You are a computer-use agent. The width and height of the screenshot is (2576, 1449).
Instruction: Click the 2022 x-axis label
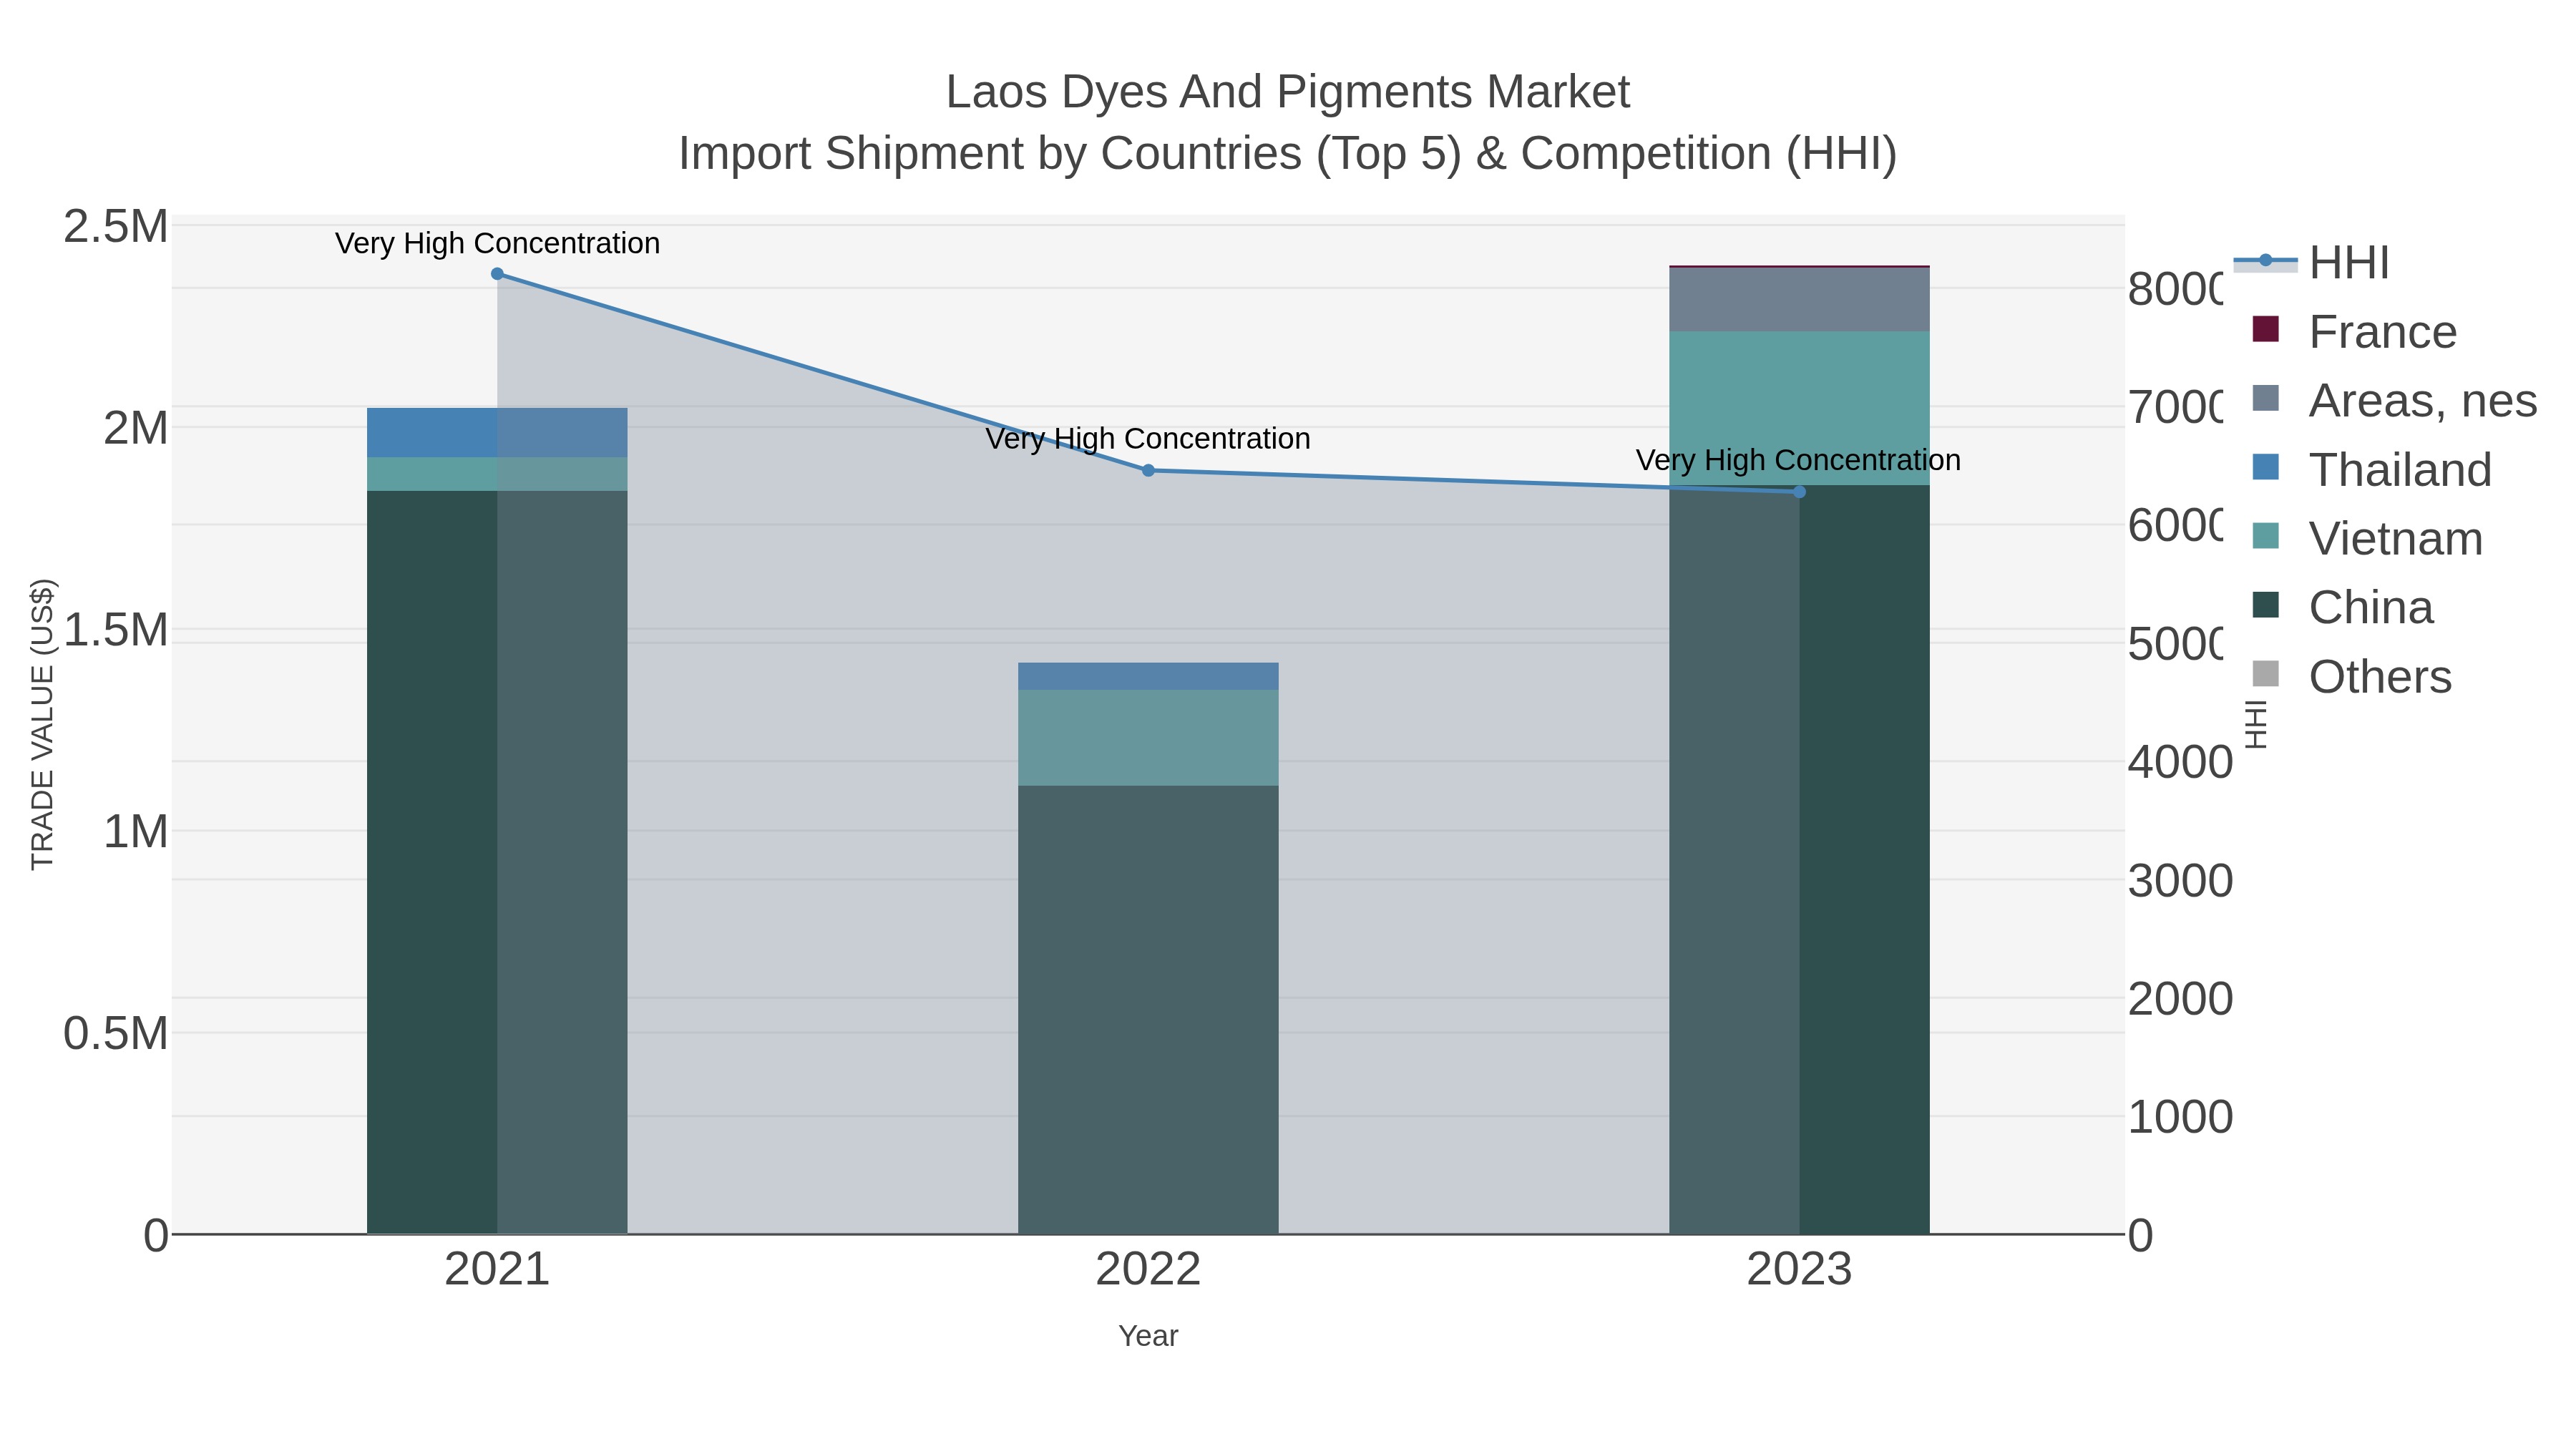pyautogui.click(x=1148, y=1270)
